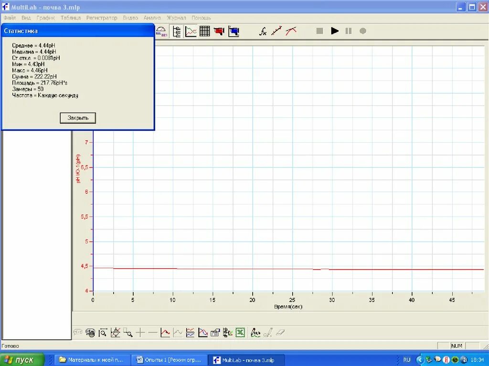Viewport: 489px width, 366px height.
Task: Click the green S tray icon
Action: coord(455,360)
